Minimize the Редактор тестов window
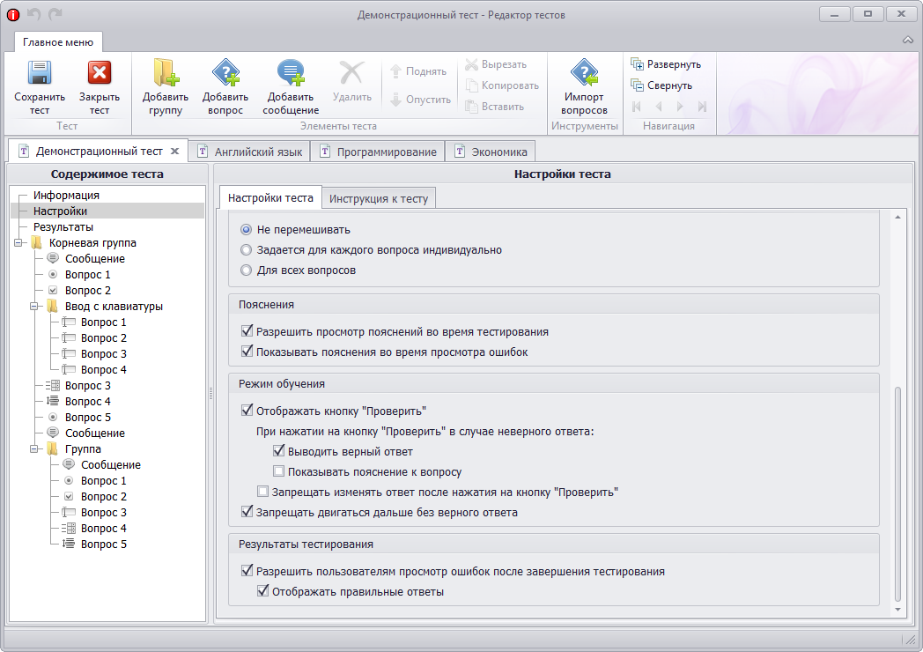Screen dimensions: 923x652 click(x=835, y=15)
